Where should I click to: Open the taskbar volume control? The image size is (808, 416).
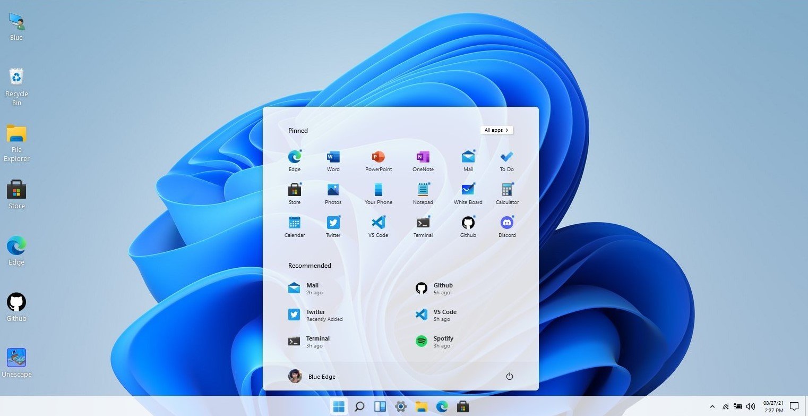(751, 406)
